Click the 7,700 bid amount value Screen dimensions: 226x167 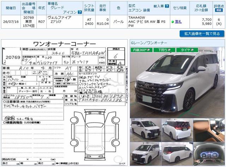tap(207, 20)
